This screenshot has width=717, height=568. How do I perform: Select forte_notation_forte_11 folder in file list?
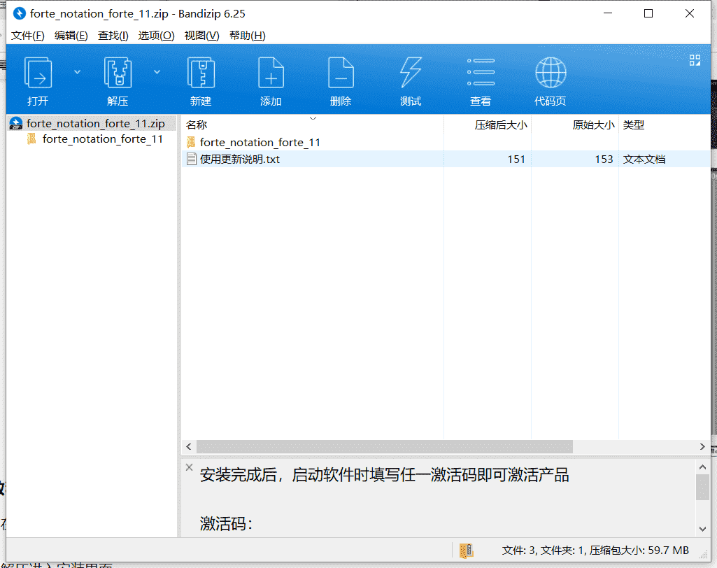(x=260, y=143)
